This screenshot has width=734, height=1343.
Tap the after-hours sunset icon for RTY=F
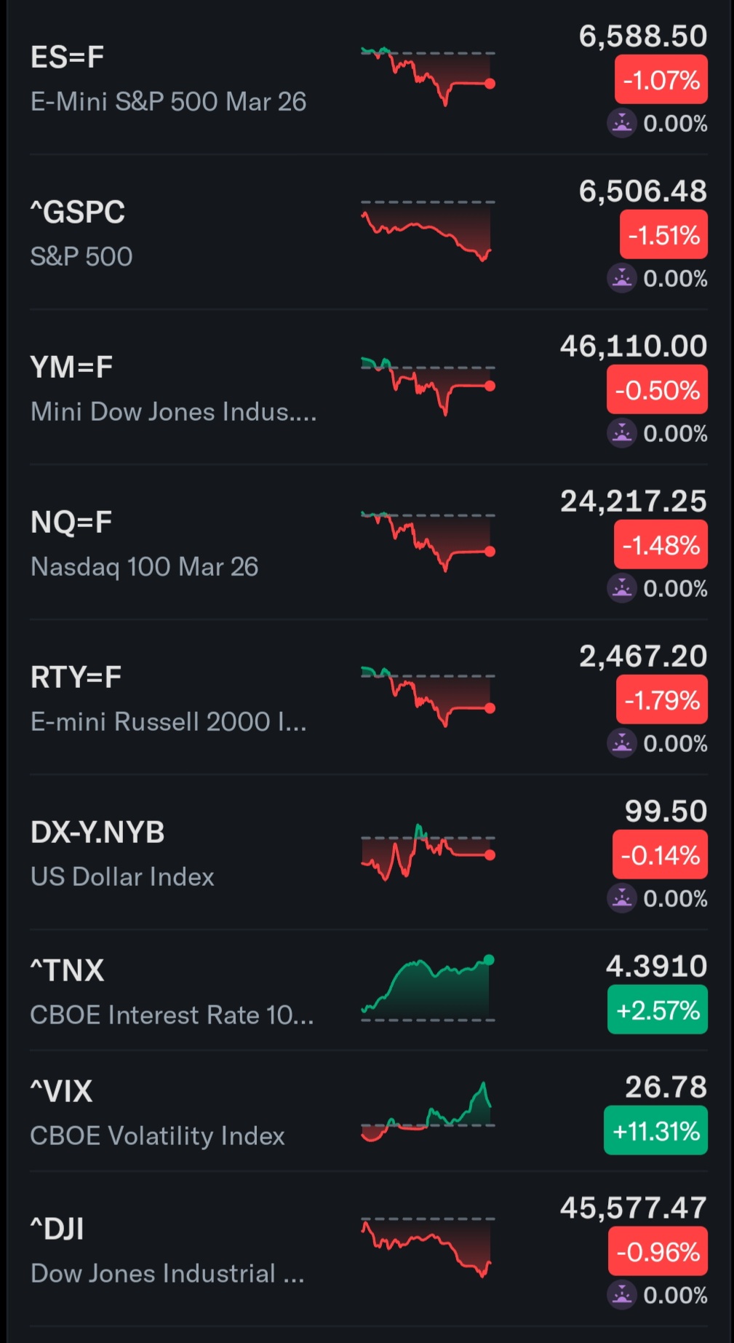coord(622,743)
